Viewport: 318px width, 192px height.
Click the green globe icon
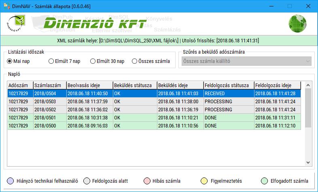point(297,23)
